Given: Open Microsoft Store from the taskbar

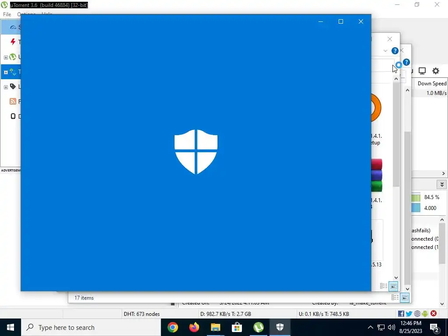Looking at the screenshot, I should (237, 327).
